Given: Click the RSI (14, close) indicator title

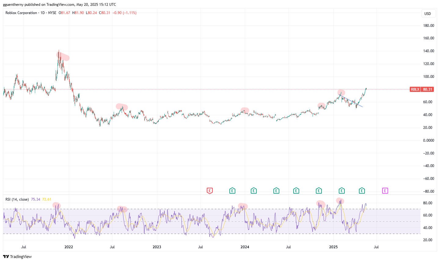Looking at the screenshot, I should tap(17, 199).
